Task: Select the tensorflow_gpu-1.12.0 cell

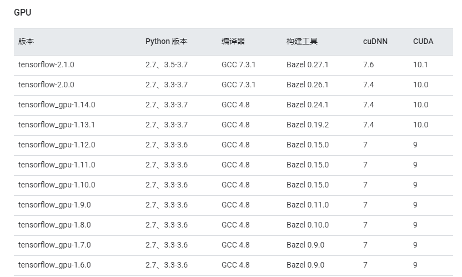Action: coord(57,145)
